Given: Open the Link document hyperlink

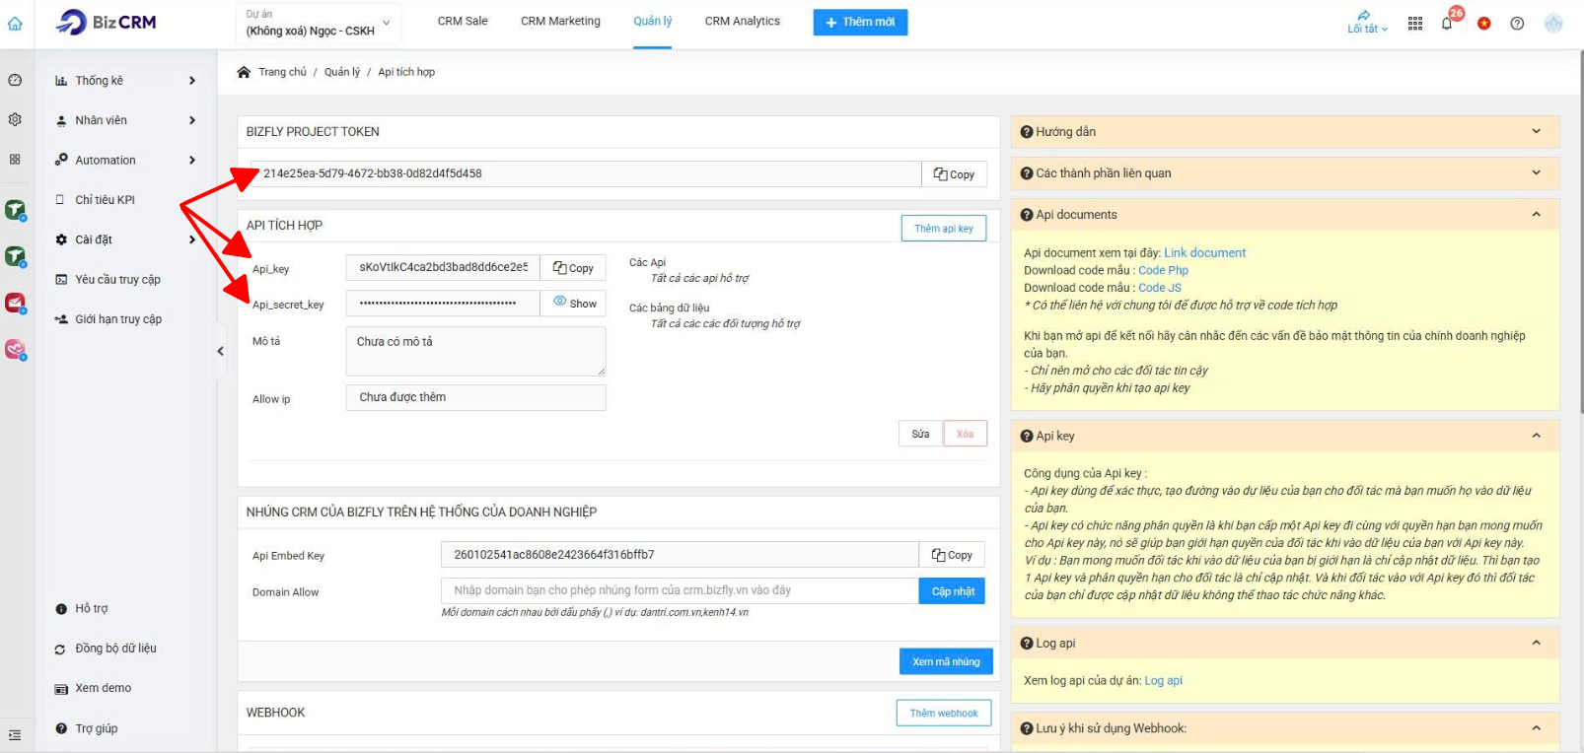Looking at the screenshot, I should [1204, 253].
